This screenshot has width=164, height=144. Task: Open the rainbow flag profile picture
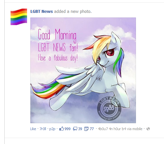19,17
